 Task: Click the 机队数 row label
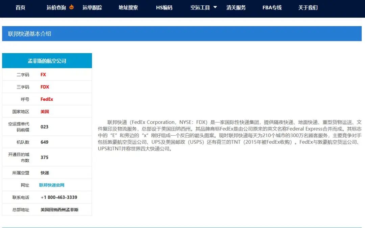pyautogui.click(x=23, y=142)
